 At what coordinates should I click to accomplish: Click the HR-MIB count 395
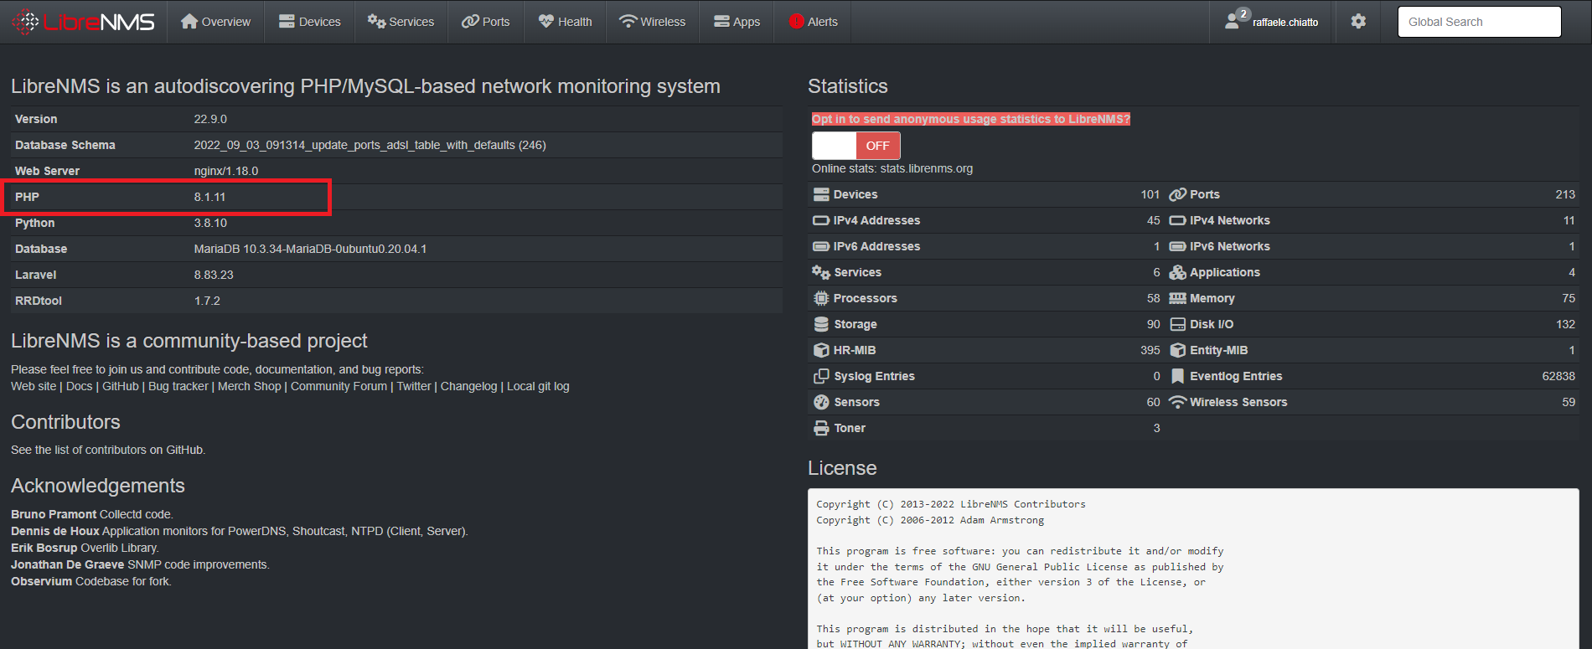(1150, 350)
